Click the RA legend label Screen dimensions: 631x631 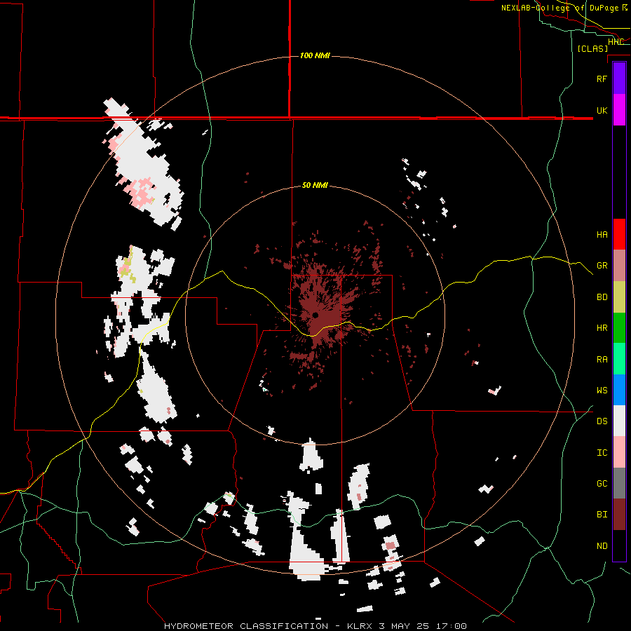coord(602,360)
